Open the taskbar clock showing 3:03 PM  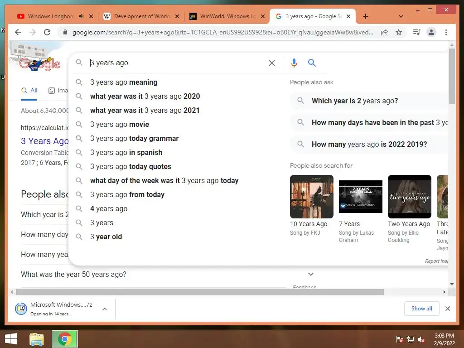pyautogui.click(x=444, y=339)
